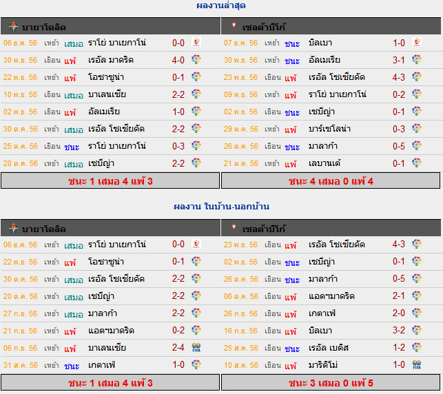Click the opponent name เรอัล เบติส
The height and width of the screenshot is (394, 443).
click(329, 348)
